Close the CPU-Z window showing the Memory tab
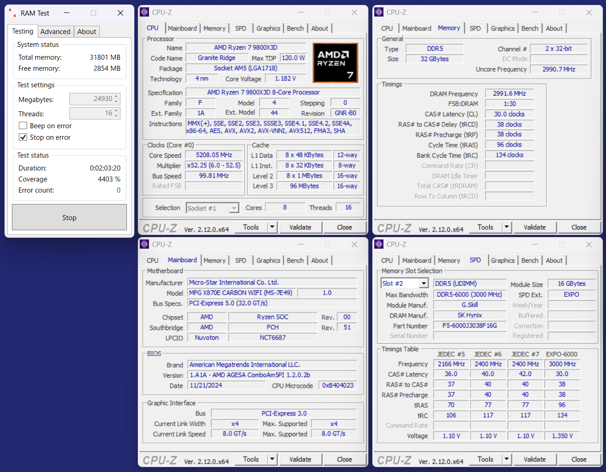Viewport: 606px width, 472px height. (x=589, y=12)
